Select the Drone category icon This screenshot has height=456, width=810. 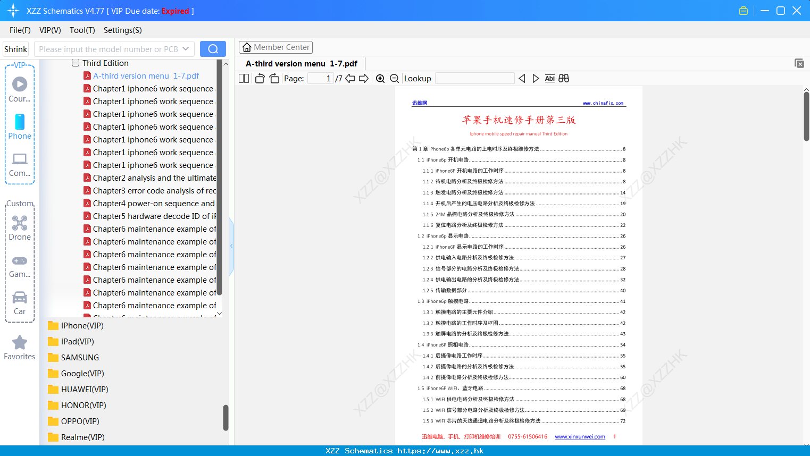[x=20, y=228]
